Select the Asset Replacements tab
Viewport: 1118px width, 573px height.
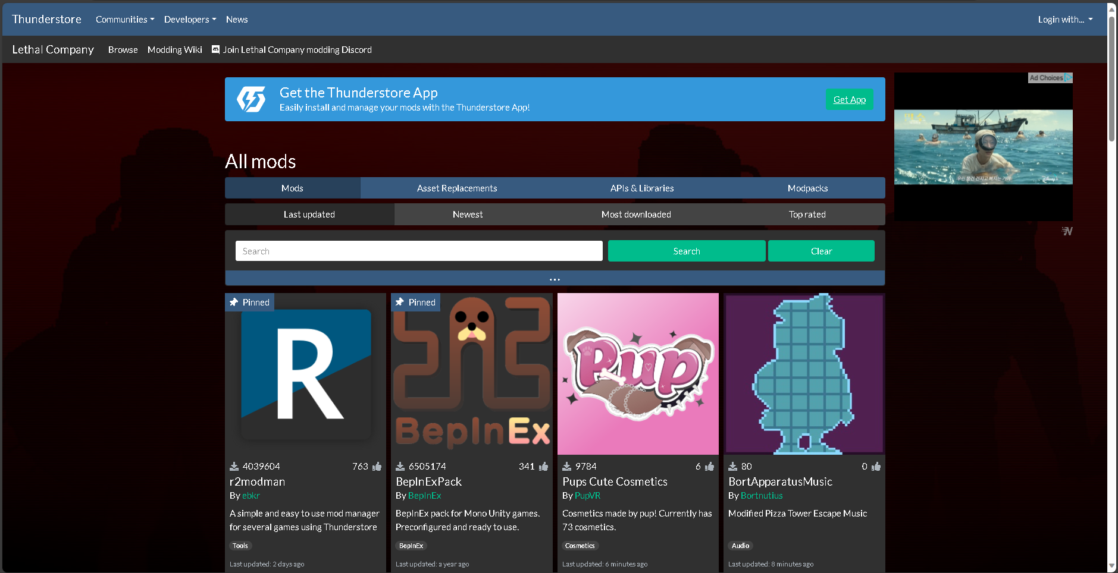point(457,188)
